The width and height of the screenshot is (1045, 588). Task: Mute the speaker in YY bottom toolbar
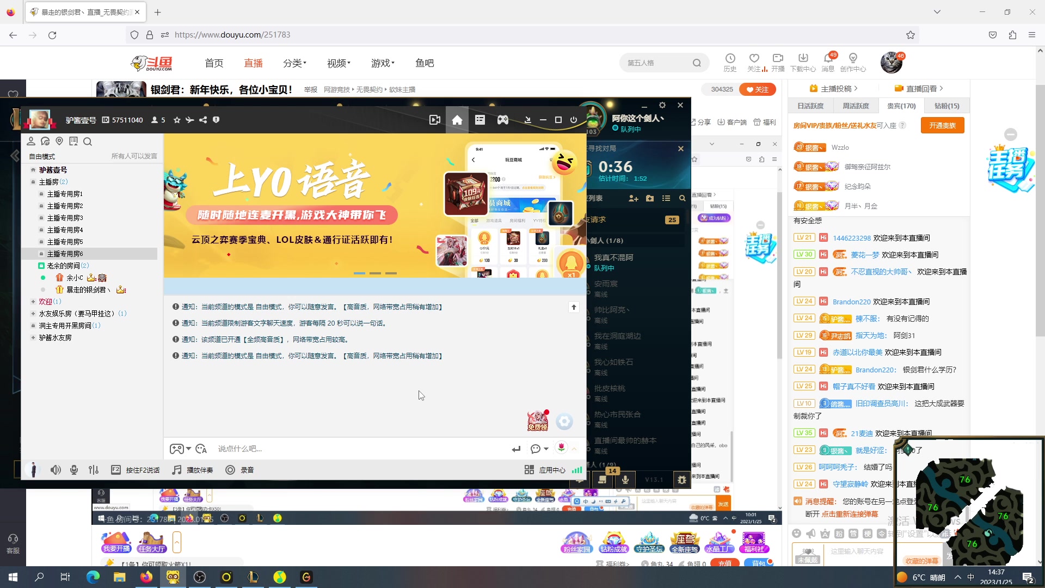tap(56, 469)
